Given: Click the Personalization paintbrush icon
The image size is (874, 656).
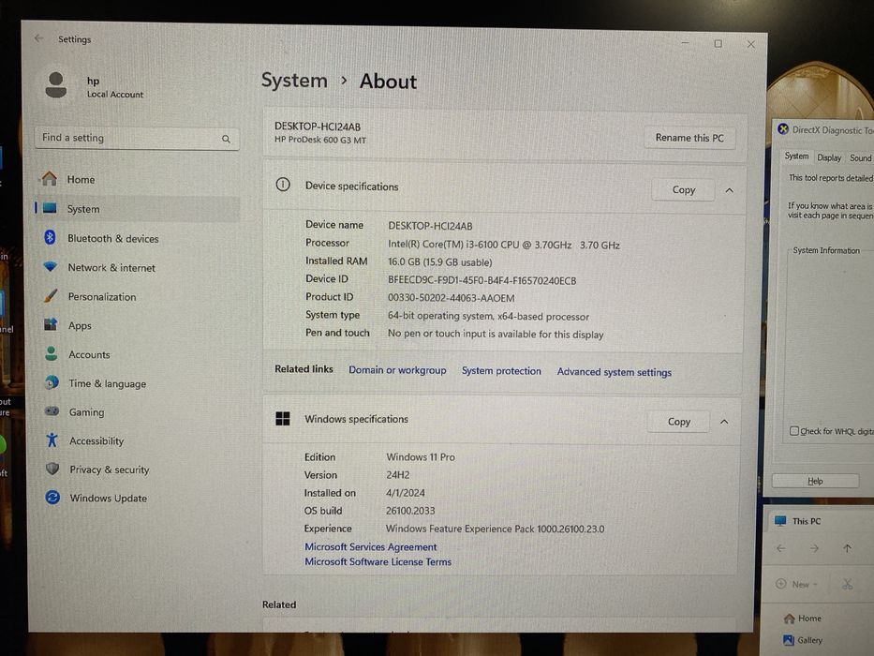Looking at the screenshot, I should pyautogui.click(x=51, y=295).
